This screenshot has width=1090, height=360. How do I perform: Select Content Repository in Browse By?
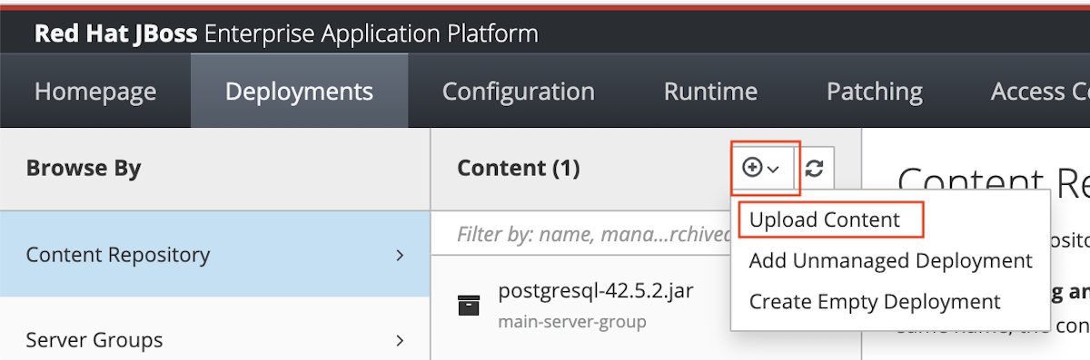tap(214, 256)
